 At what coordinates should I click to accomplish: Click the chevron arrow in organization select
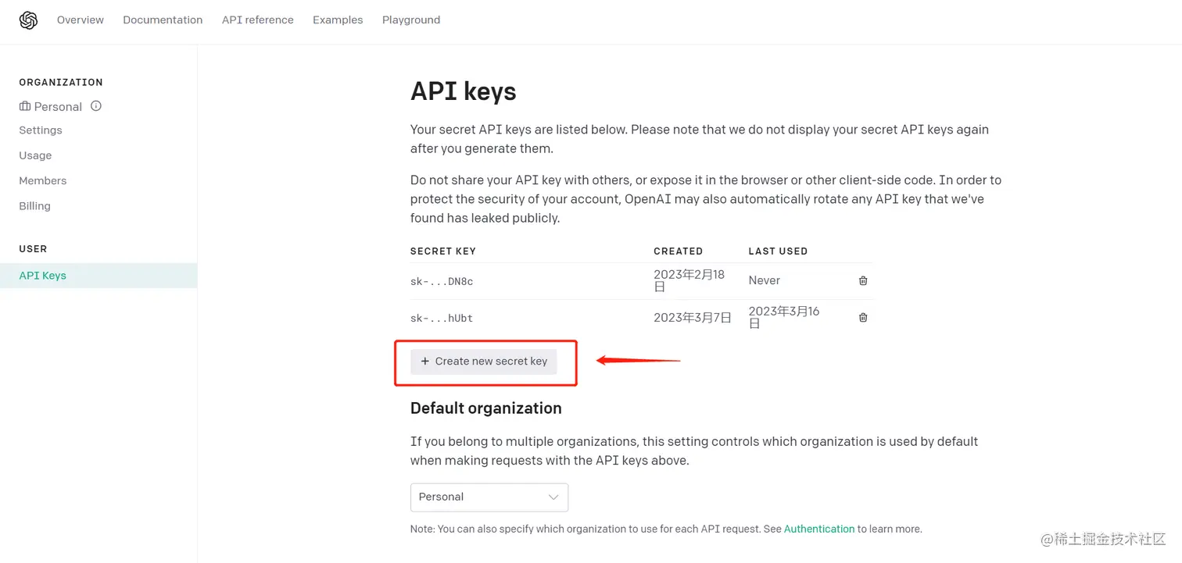point(553,497)
